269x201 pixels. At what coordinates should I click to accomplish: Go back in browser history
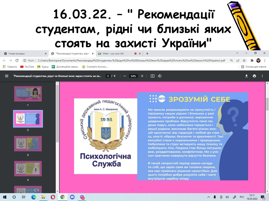(x=4, y=61)
